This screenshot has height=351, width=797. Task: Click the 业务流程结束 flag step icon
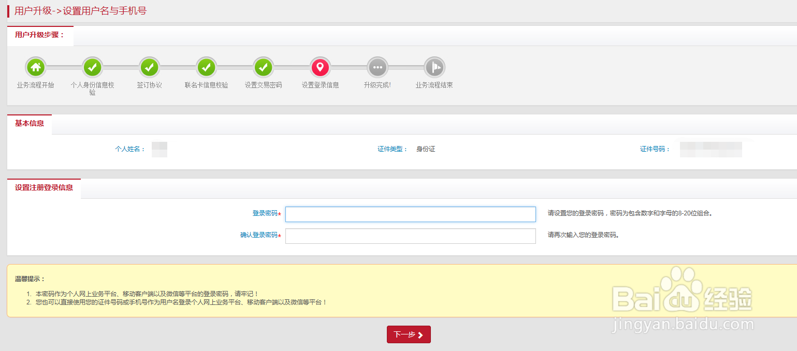434,67
